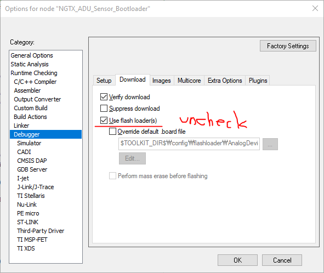The height and width of the screenshot is (273, 324).
Task: Select Third-Party Driver category
Action: [46, 231]
